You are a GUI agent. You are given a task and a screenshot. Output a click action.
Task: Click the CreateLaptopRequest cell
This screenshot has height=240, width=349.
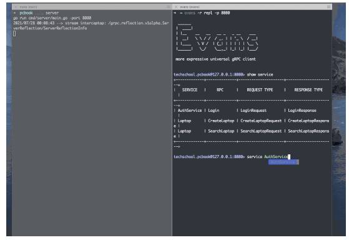coord(261,121)
